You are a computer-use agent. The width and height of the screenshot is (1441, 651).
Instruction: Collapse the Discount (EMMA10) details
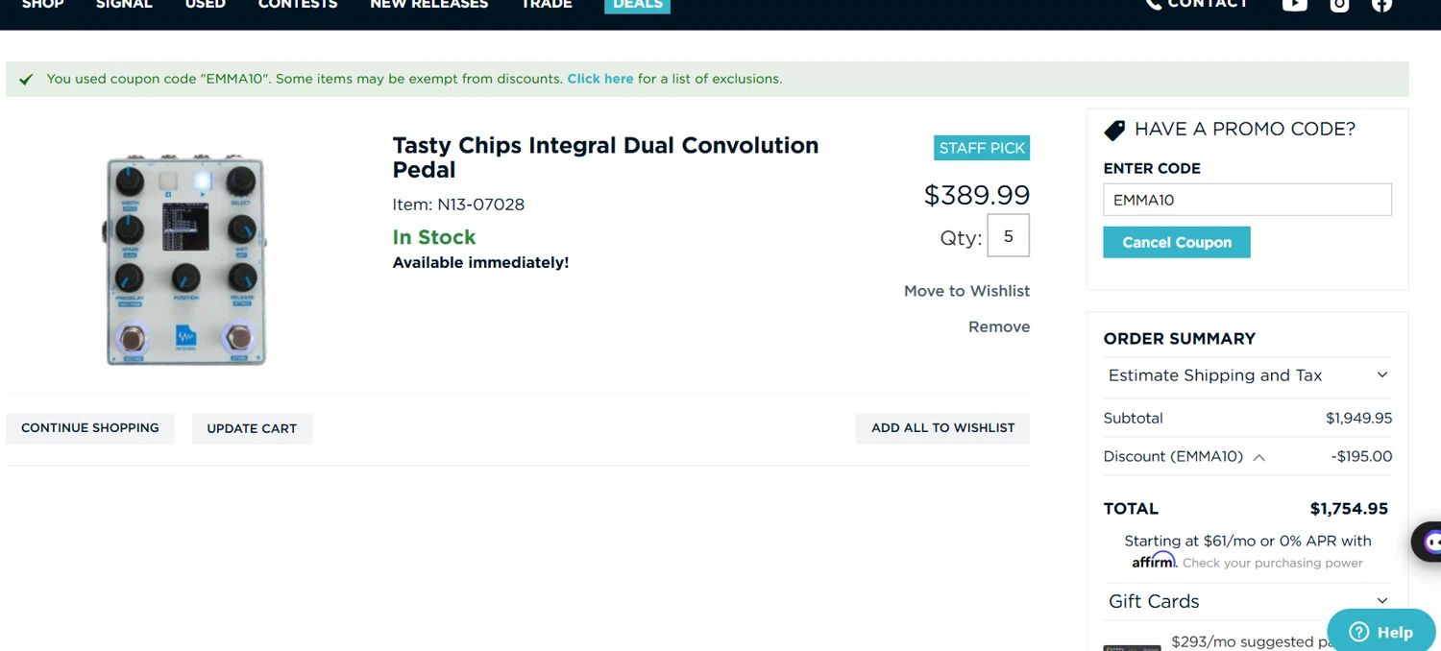pos(1258,458)
